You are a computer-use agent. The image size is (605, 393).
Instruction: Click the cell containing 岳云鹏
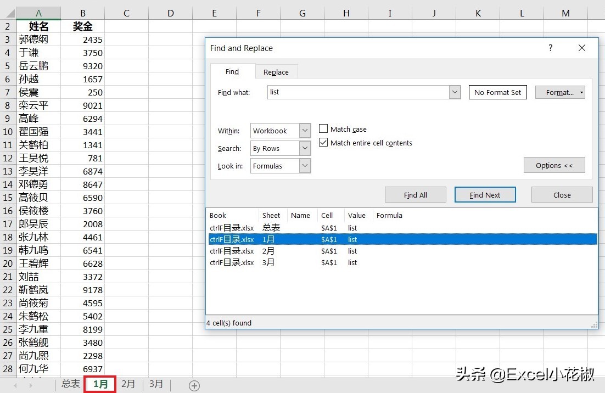click(x=38, y=65)
